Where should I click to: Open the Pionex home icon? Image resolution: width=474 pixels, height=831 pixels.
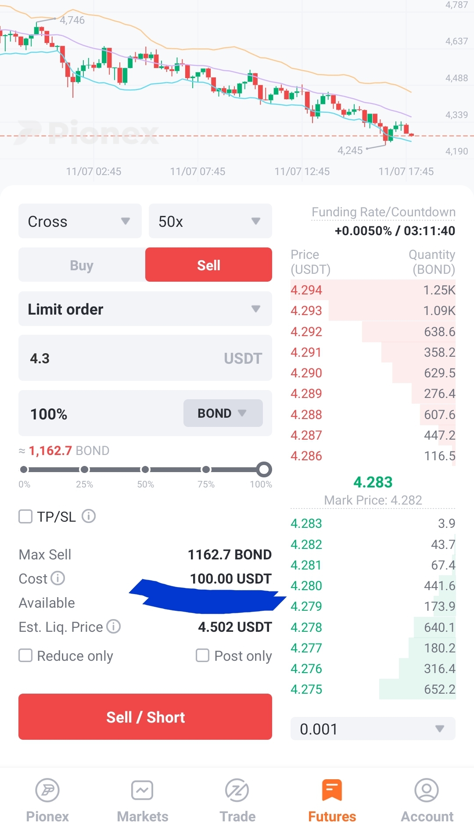[47, 791]
